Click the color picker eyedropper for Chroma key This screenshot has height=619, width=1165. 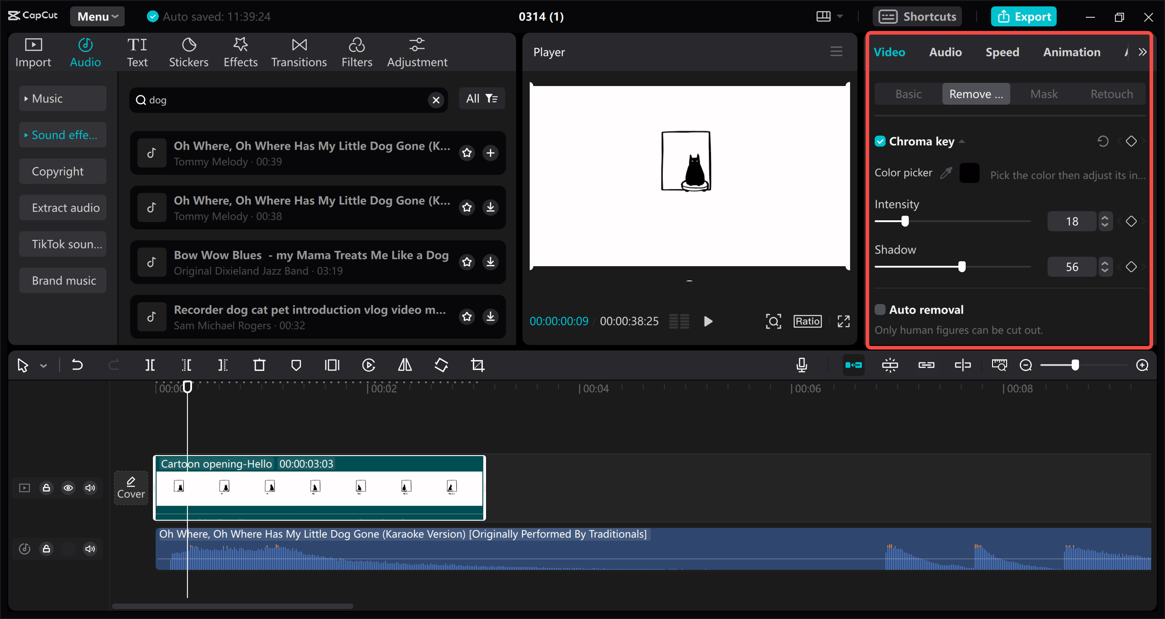tap(947, 173)
